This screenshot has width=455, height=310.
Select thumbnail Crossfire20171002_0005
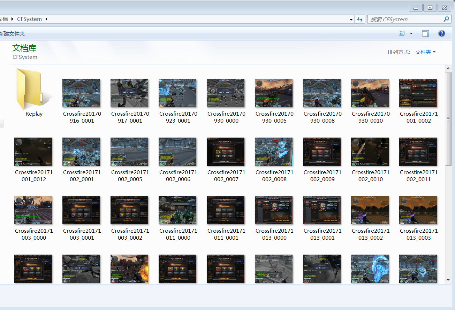tap(129, 152)
